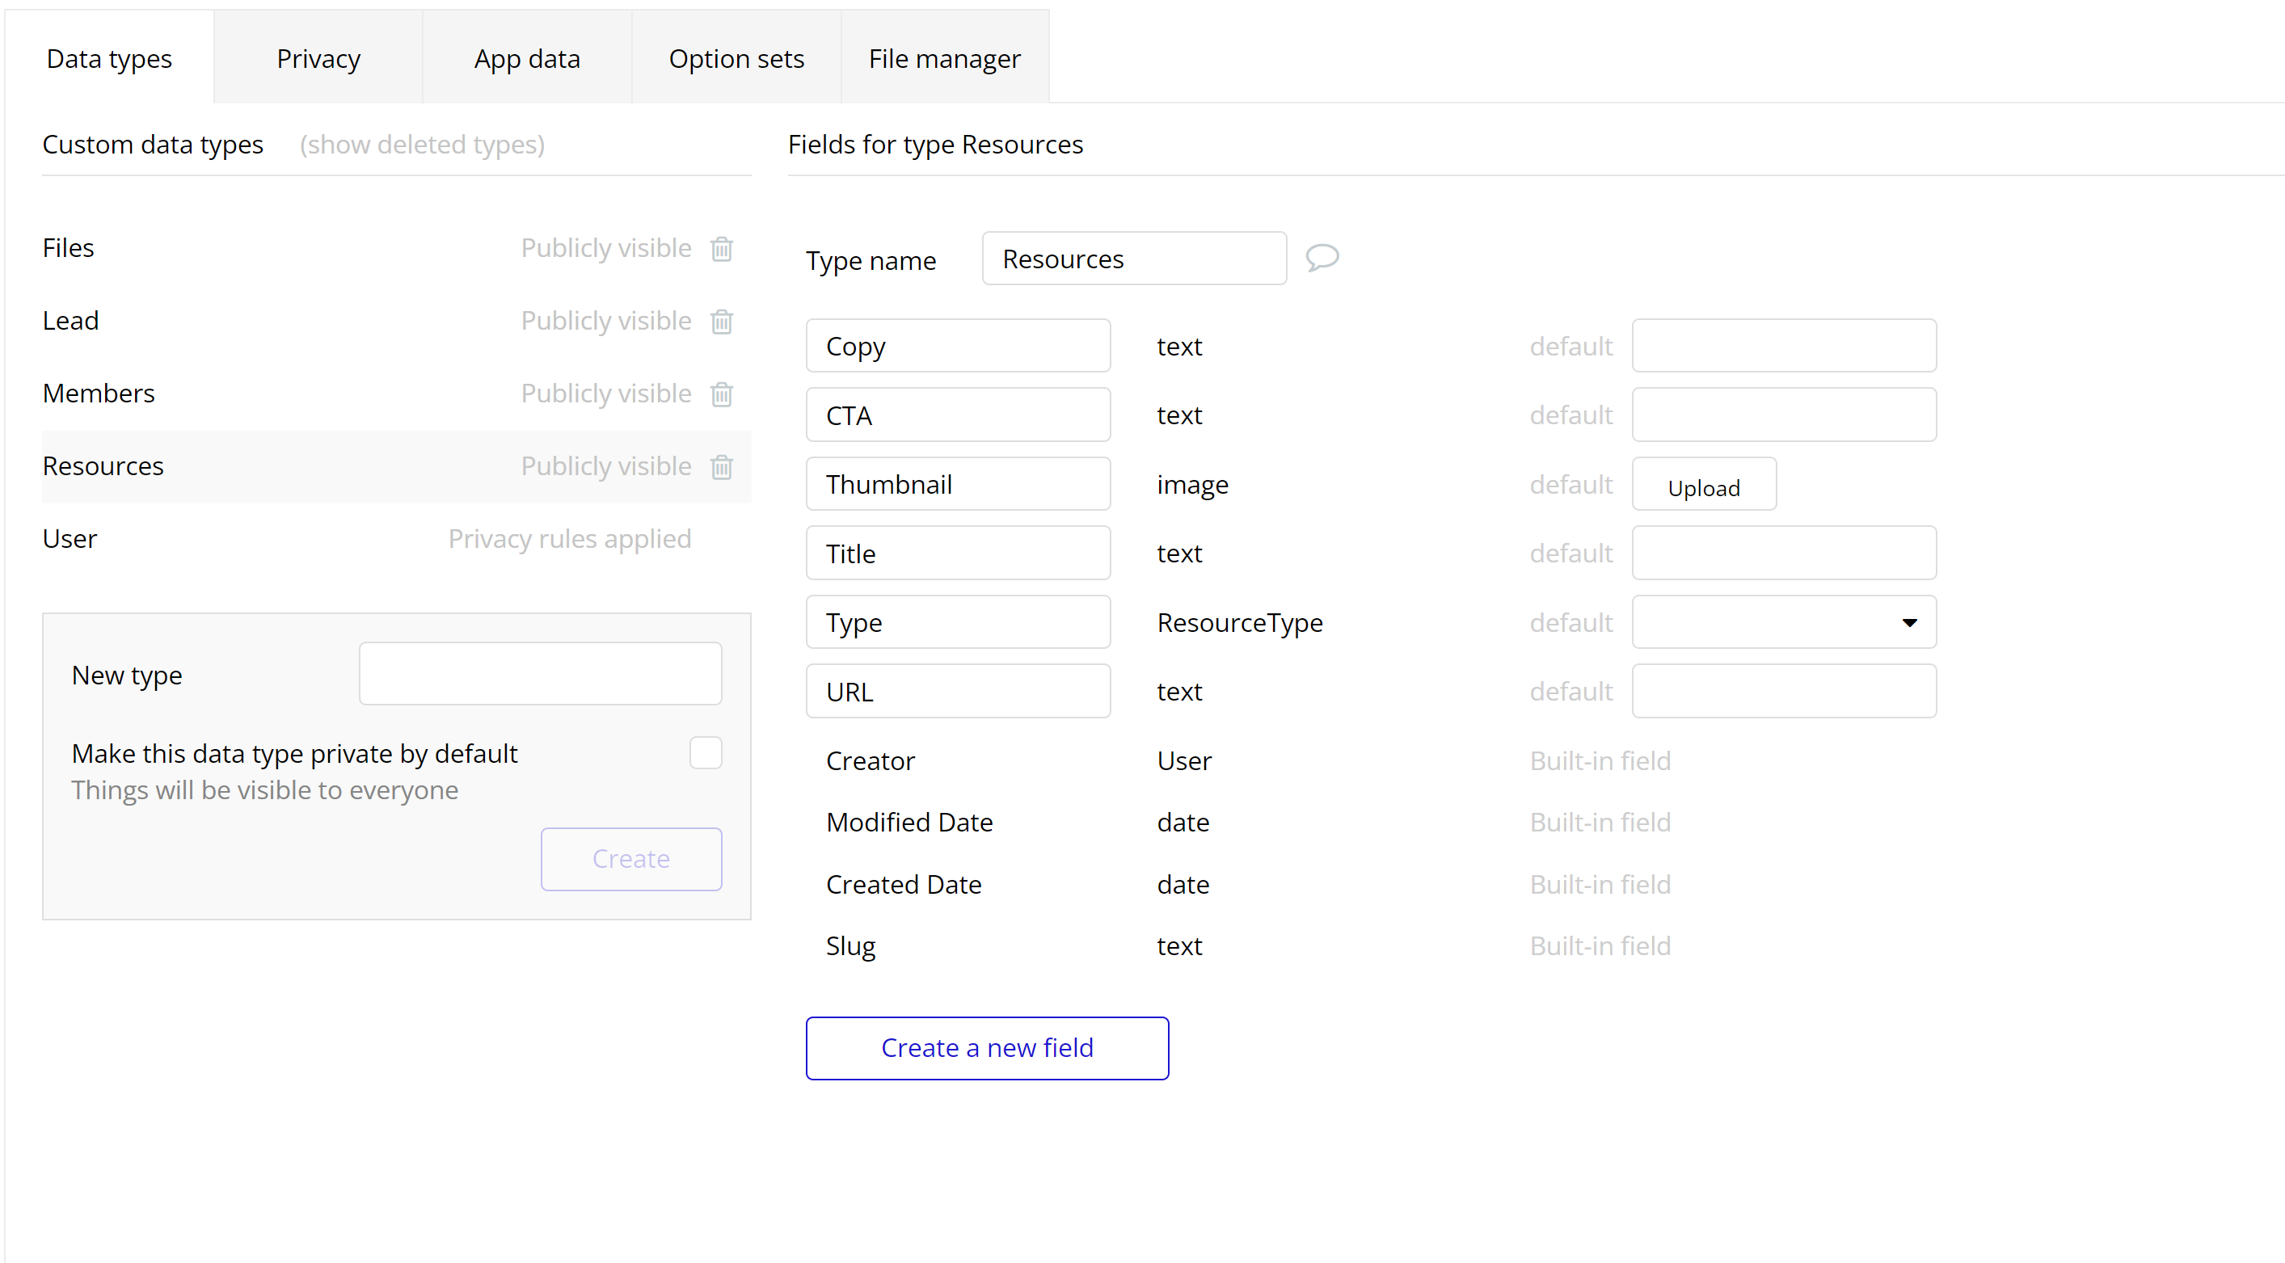
Task: Edit the Thumbnail field name box
Action: pyautogui.click(x=957, y=484)
